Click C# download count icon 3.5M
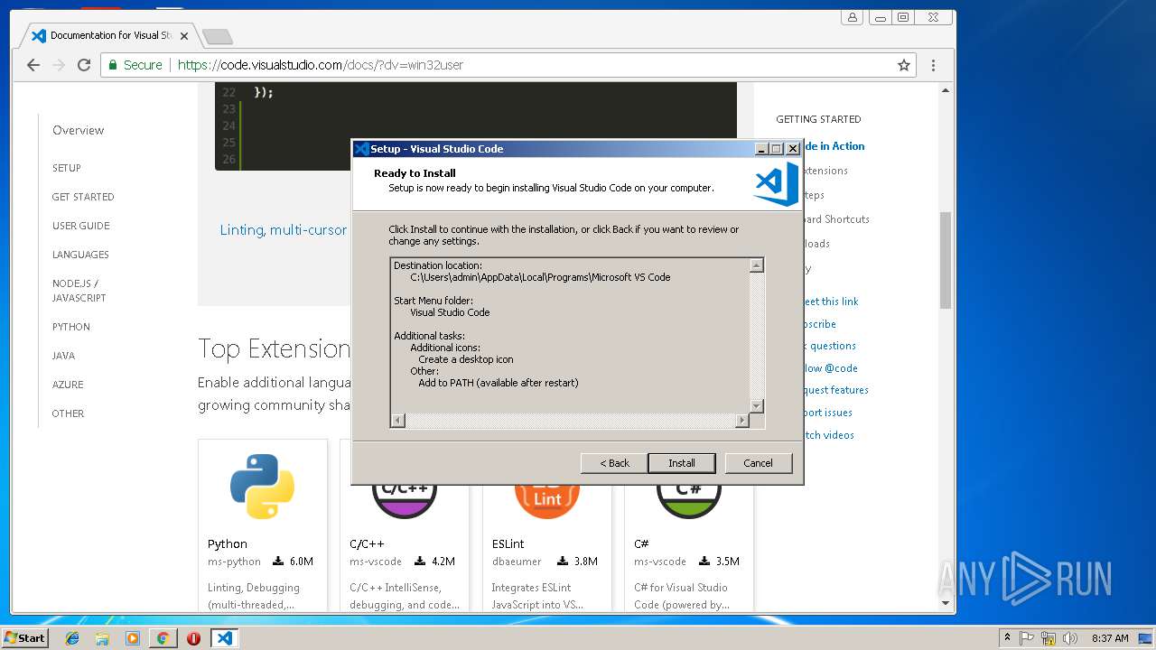Viewport: 1156px width, 650px height. [704, 562]
